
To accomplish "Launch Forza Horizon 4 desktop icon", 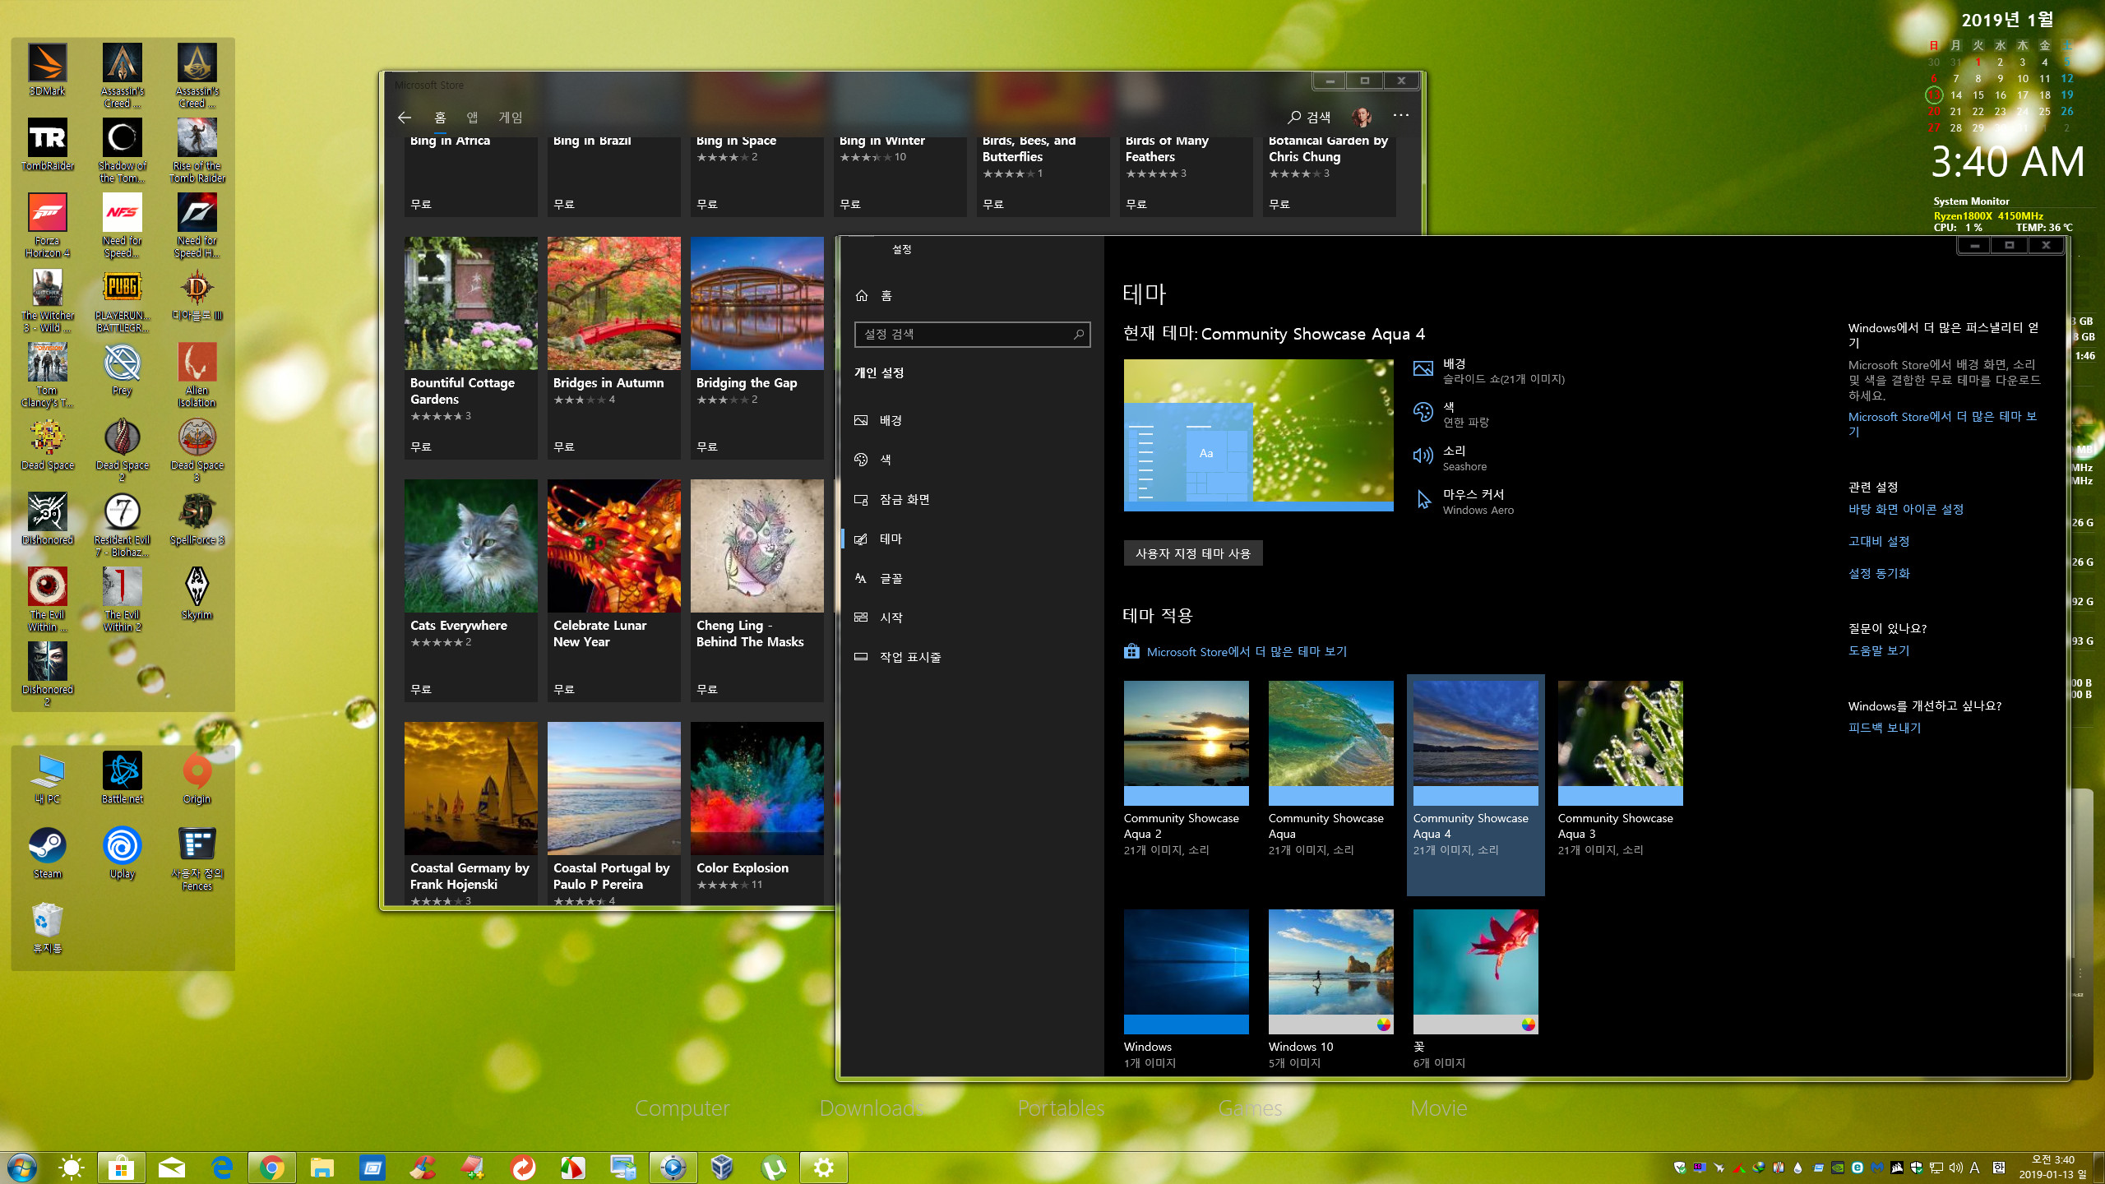I will (x=48, y=225).
